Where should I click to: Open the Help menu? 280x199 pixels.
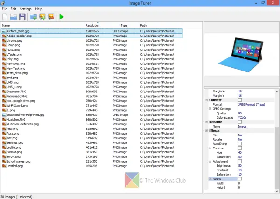(39, 9)
